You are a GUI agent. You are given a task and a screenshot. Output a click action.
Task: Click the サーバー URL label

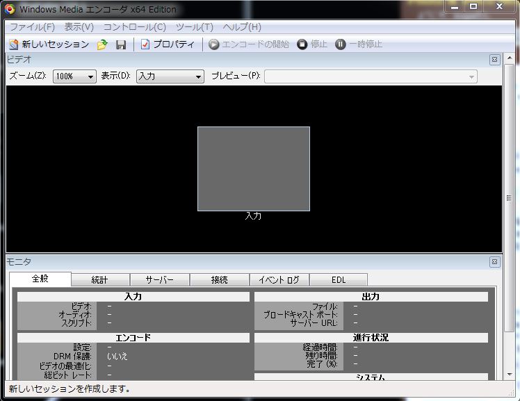(x=314, y=322)
